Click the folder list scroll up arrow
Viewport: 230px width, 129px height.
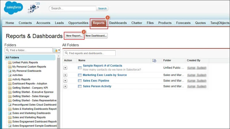coord(59,56)
